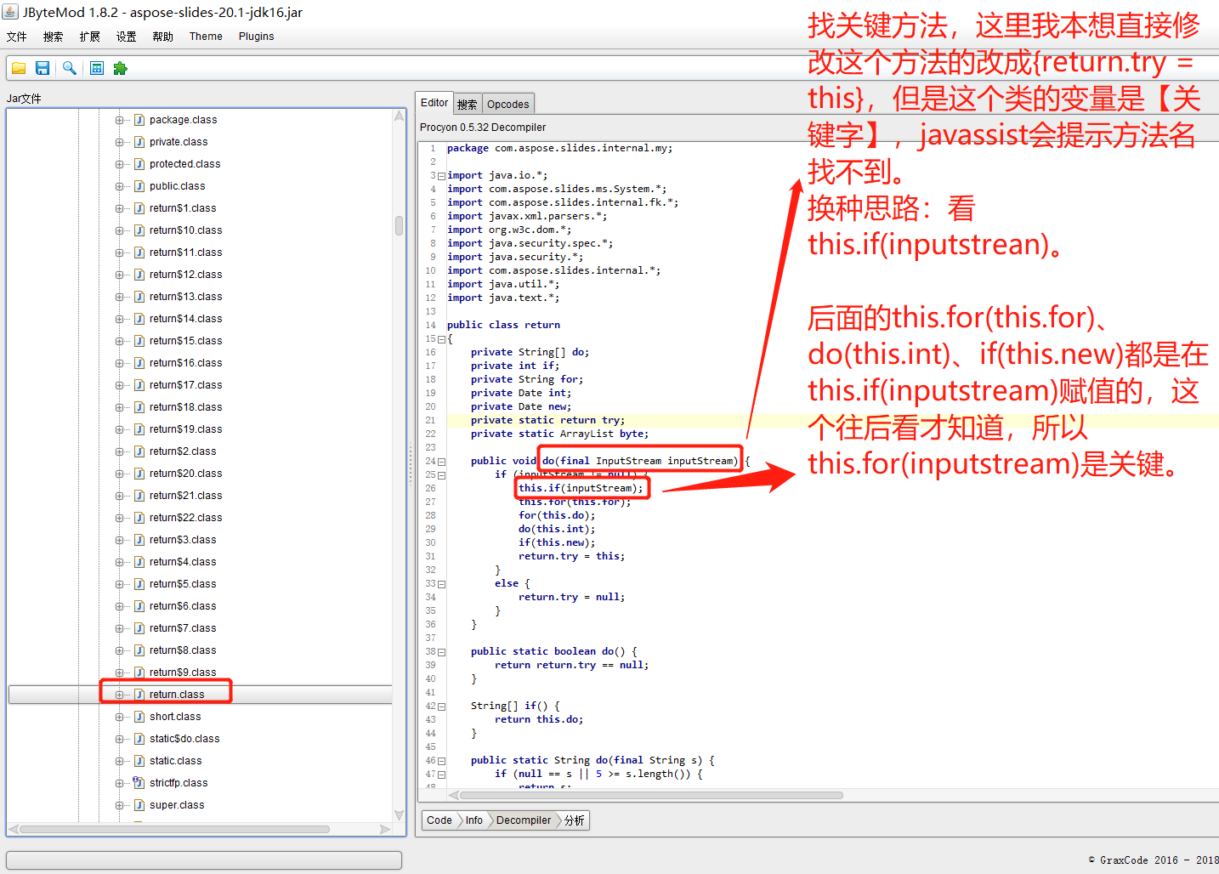Viewport: 1219px width, 874px height.
Task: Click the file icon beside package.class
Action: click(139, 120)
